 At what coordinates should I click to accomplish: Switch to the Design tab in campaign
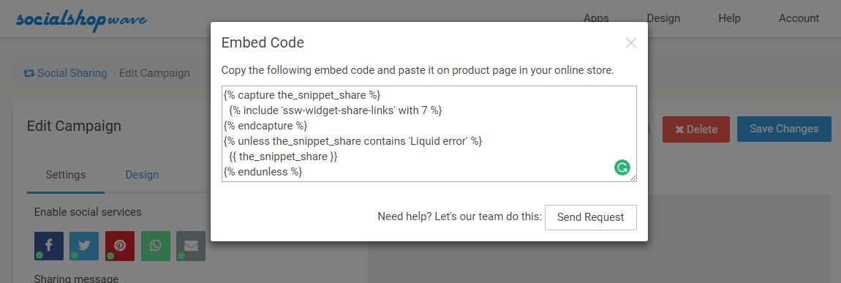click(x=142, y=175)
